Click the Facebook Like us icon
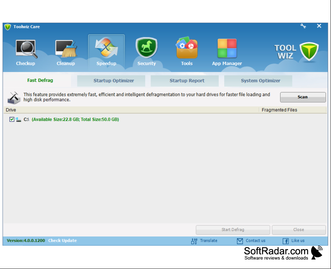Viewport: 331px width, 269px height. point(286,241)
